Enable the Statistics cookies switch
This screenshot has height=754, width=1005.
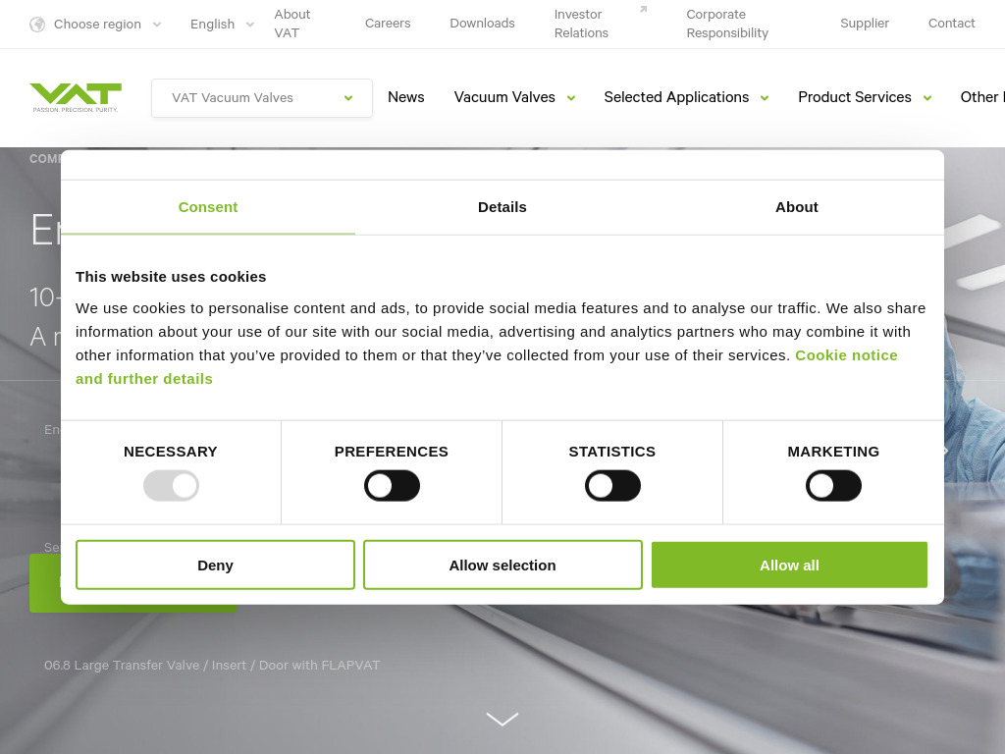pyautogui.click(x=612, y=486)
